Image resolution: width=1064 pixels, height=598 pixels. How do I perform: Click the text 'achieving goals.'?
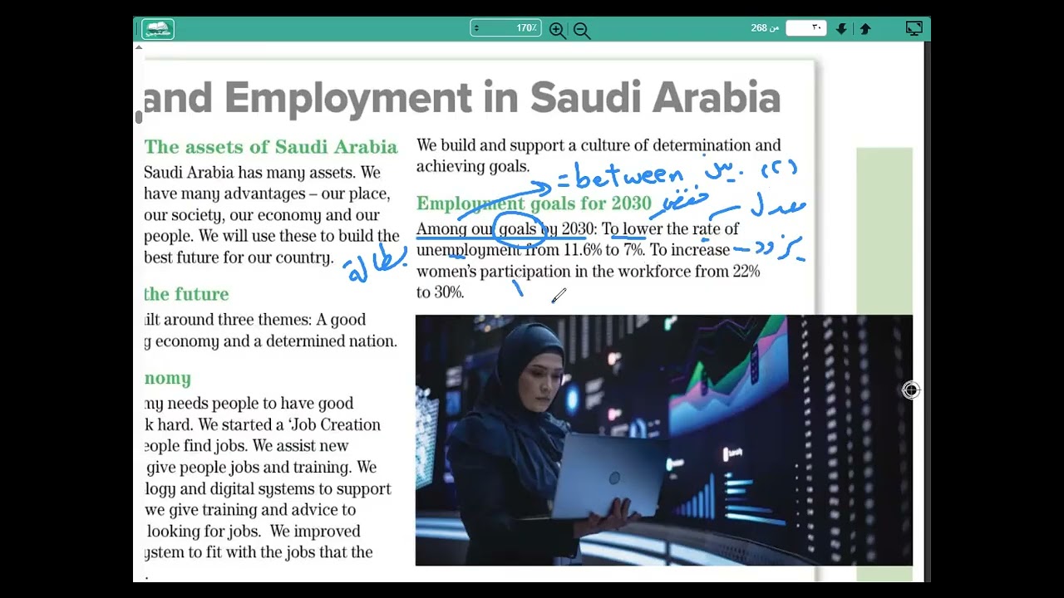pyautogui.click(x=472, y=166)
